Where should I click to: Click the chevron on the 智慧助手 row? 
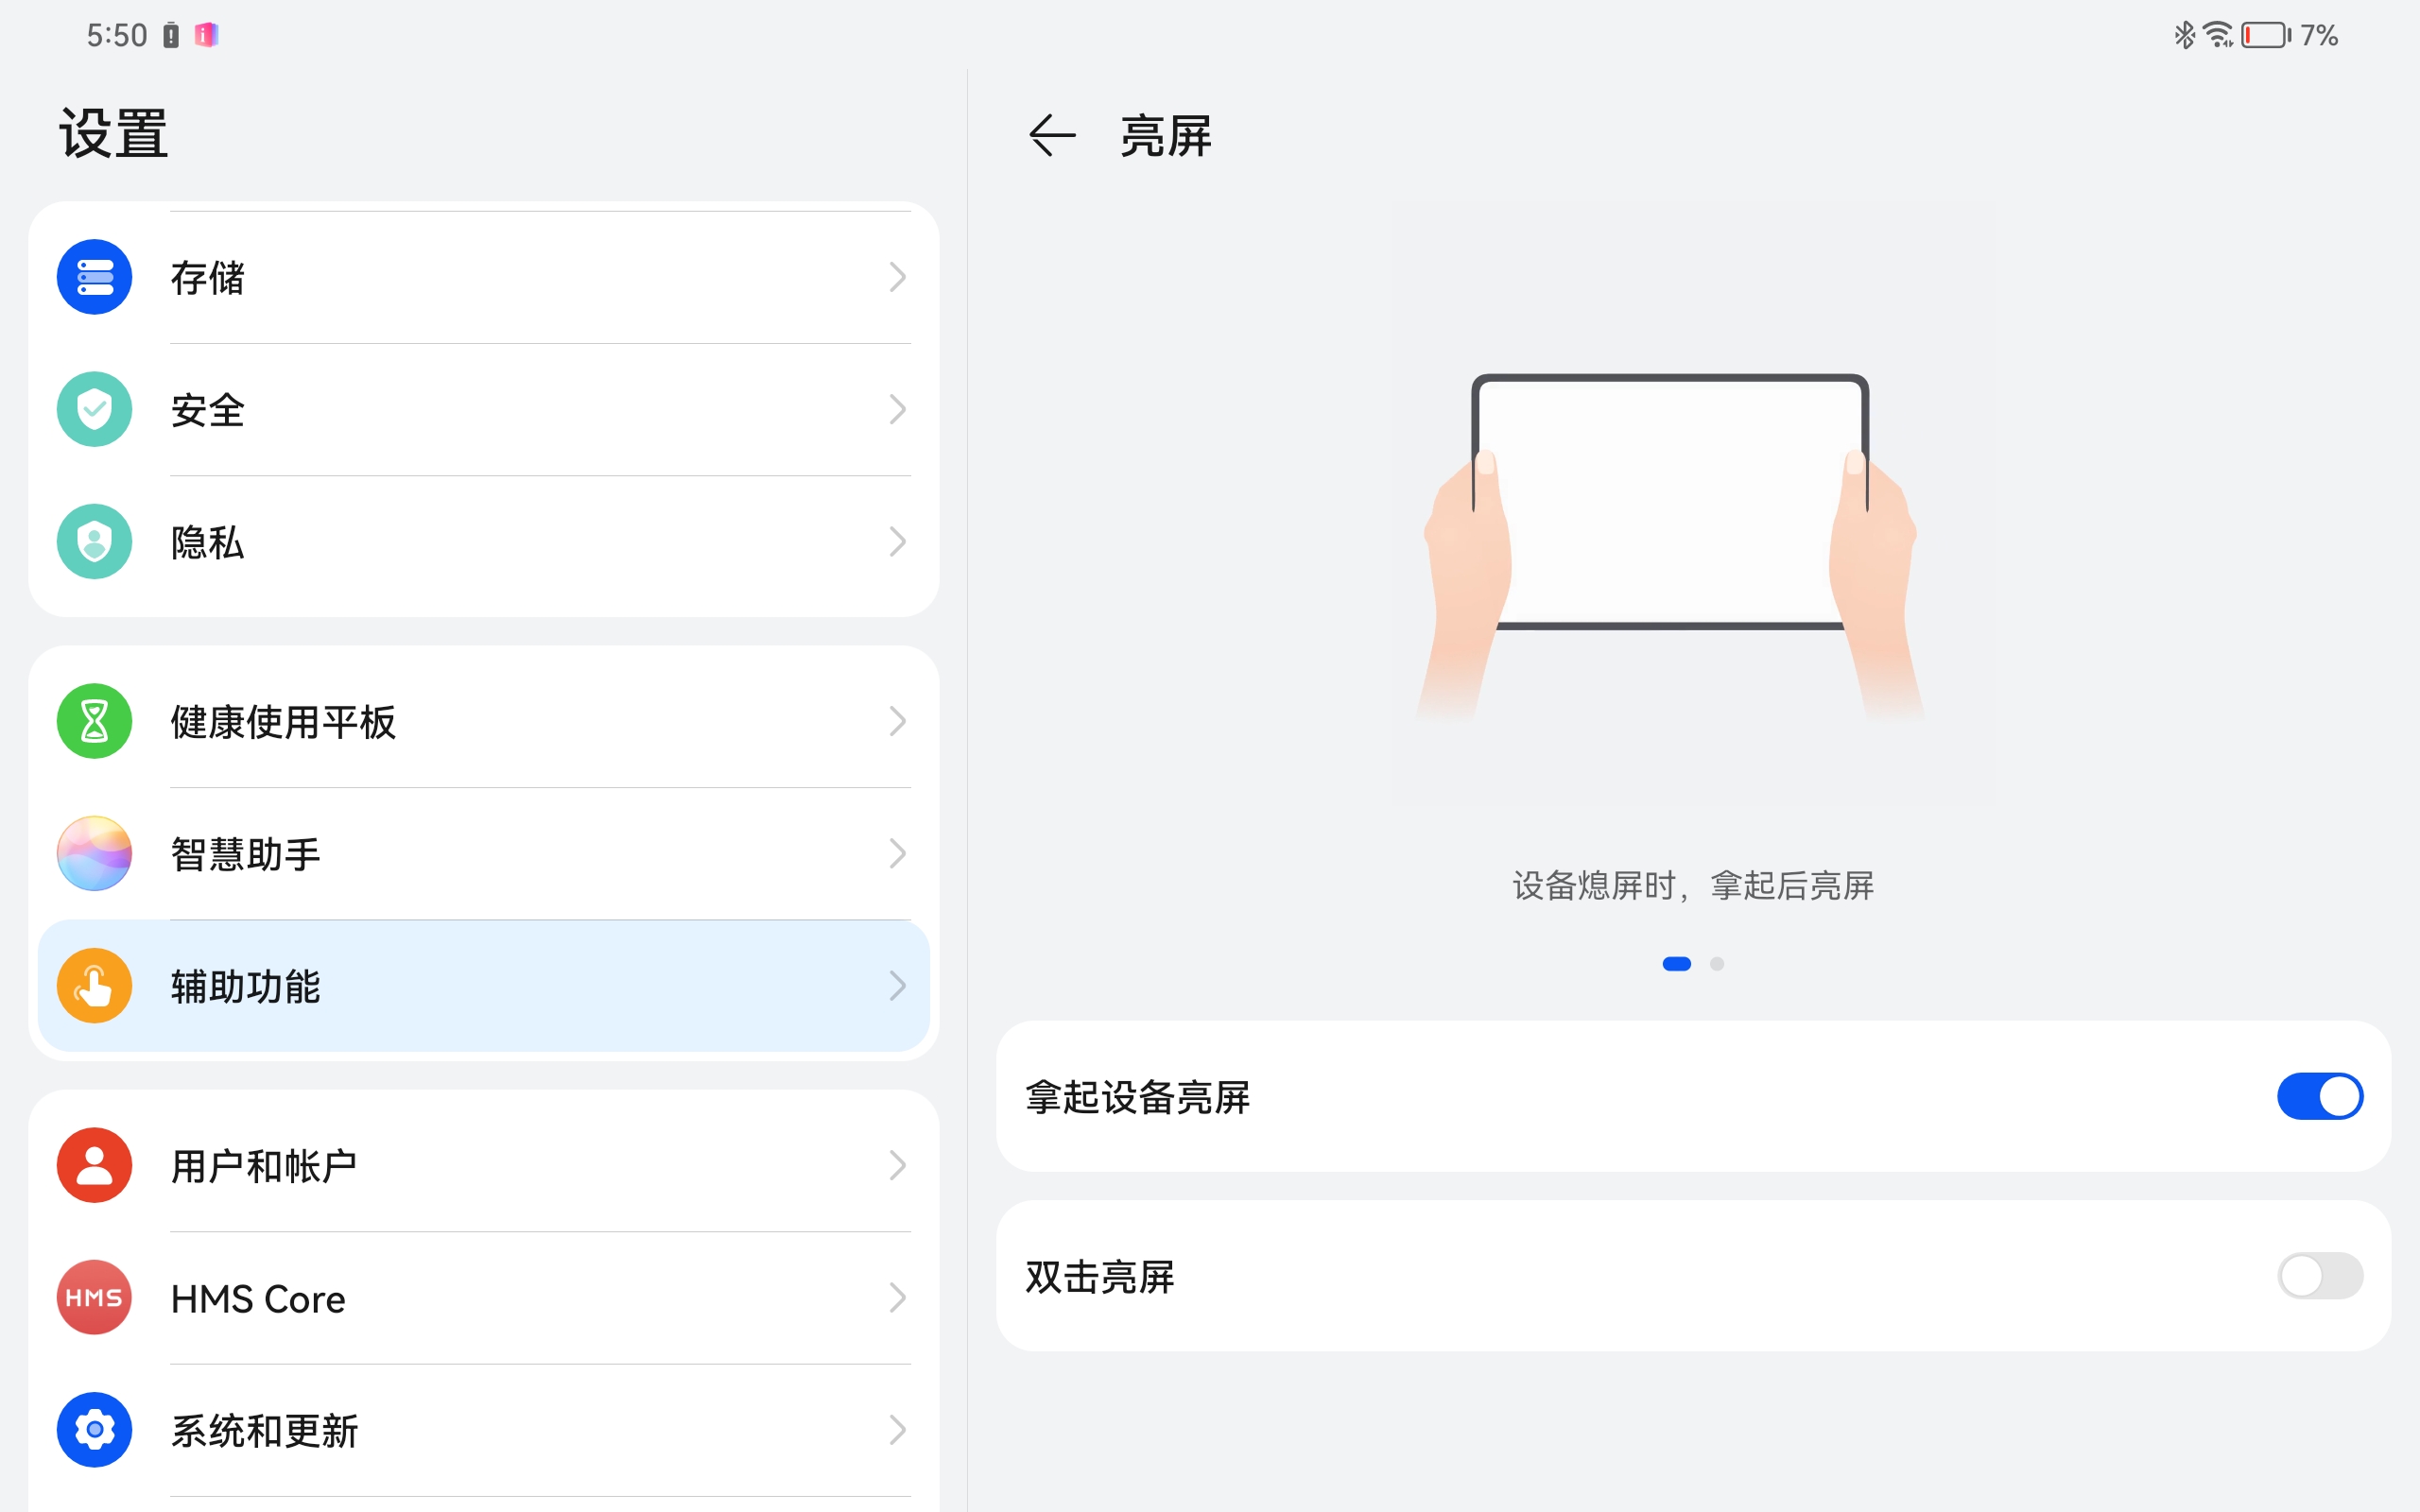[x=897, y=853]
